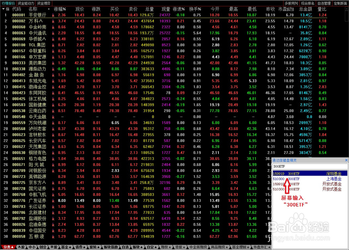
Task: Open 综合排名 ranking view
Action: (307, 3)
